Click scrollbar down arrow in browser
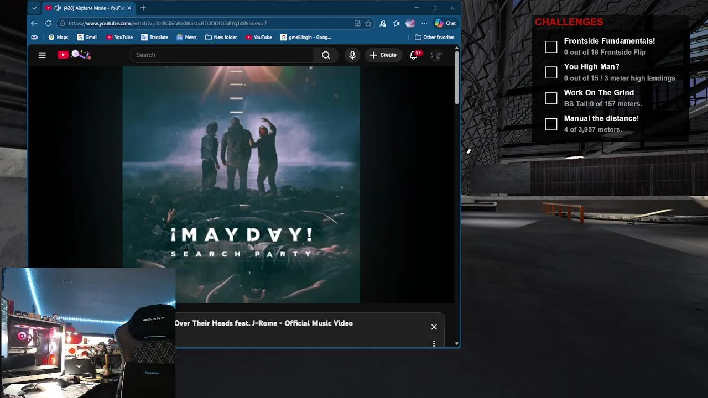 (456, 343)
